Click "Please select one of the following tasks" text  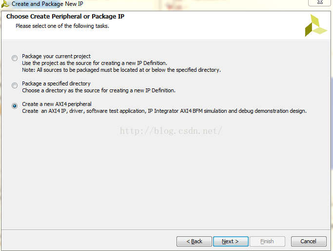[x=62, y=26]
